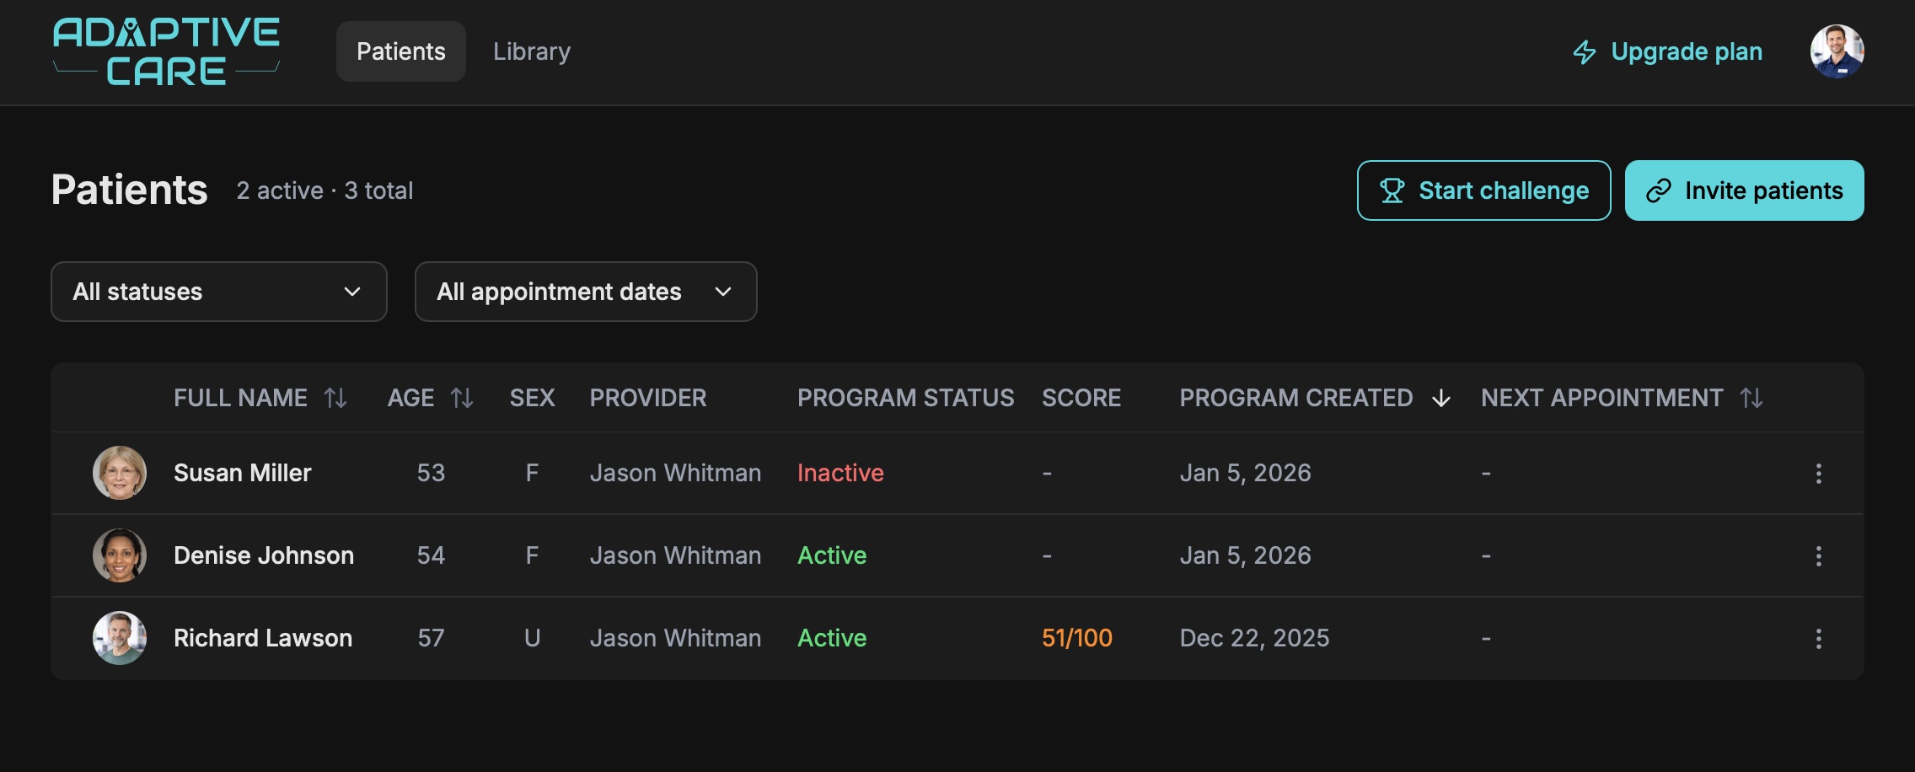Click the Invite patients button
Image resolution: width=1915 pixels, height=772 pixels.
click(x=1744, y=190)
